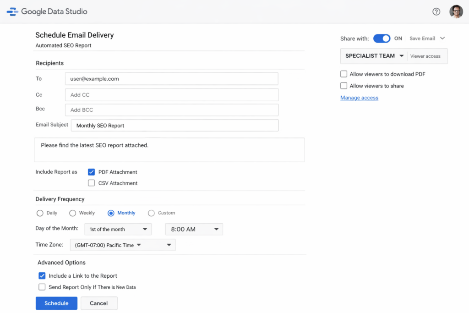Disable Include a Link to the Report
This screenshot has width=469, height=313.
[x=42, y=275]
